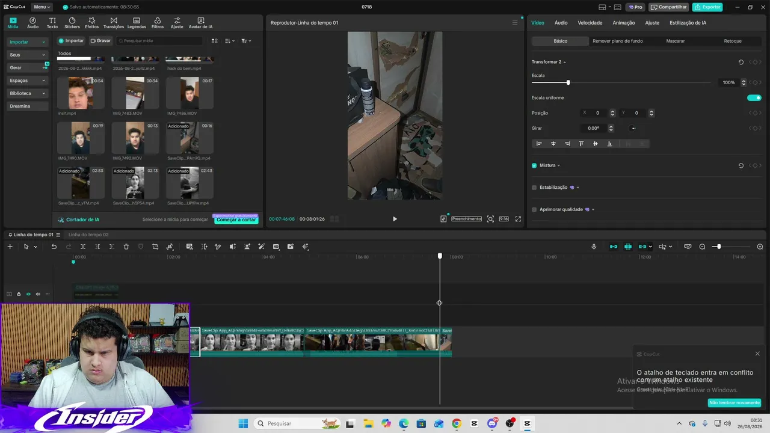
Task: Open the Filtros tab
Action: tap(158, 23)
